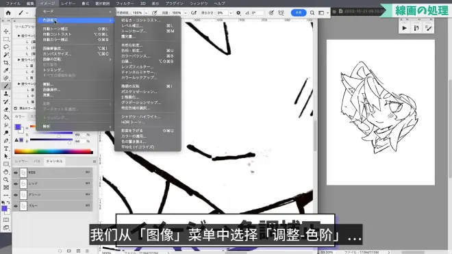Select the Lasso tool
The image size is (452, 254).
coord(6,47)
